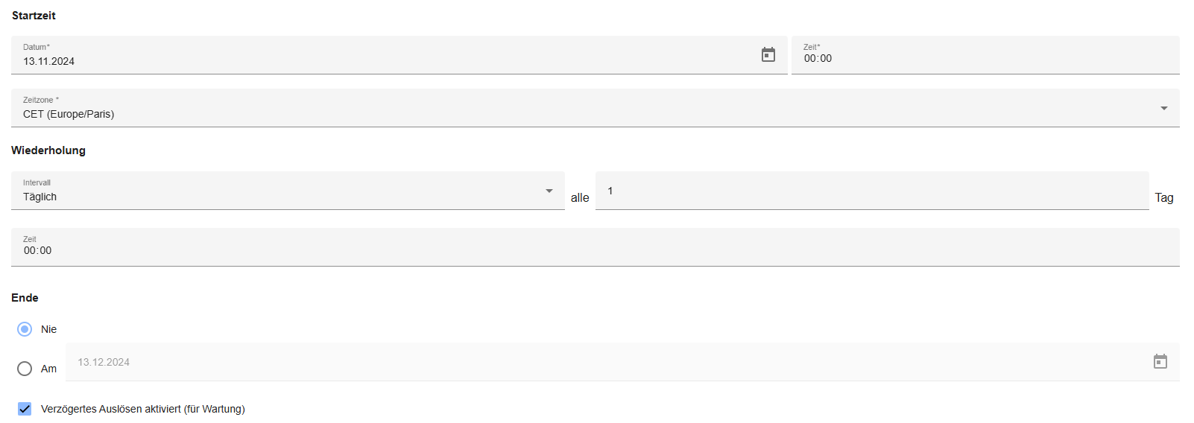This screenshot has width=1194, height=423.
Task: Click the end date value 13.12.2024
Action: 104,363
